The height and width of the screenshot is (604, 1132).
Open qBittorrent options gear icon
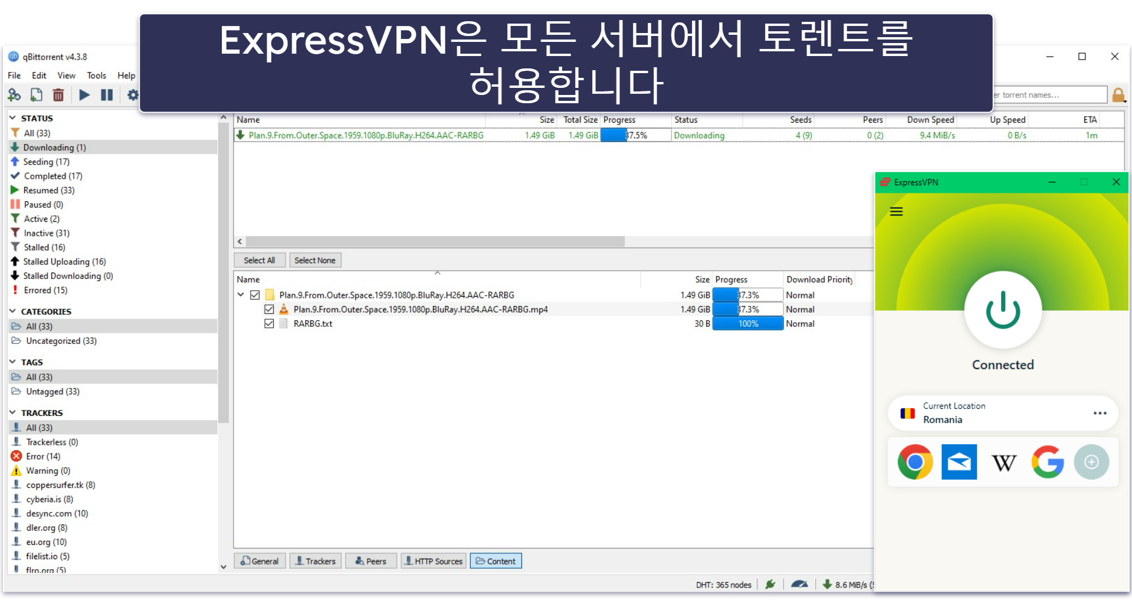(x=133, y=95)
